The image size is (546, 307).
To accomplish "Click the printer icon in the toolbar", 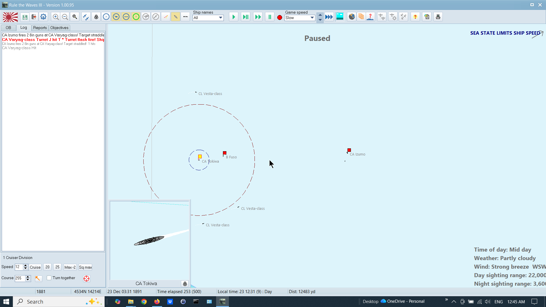I will (438, 17).
